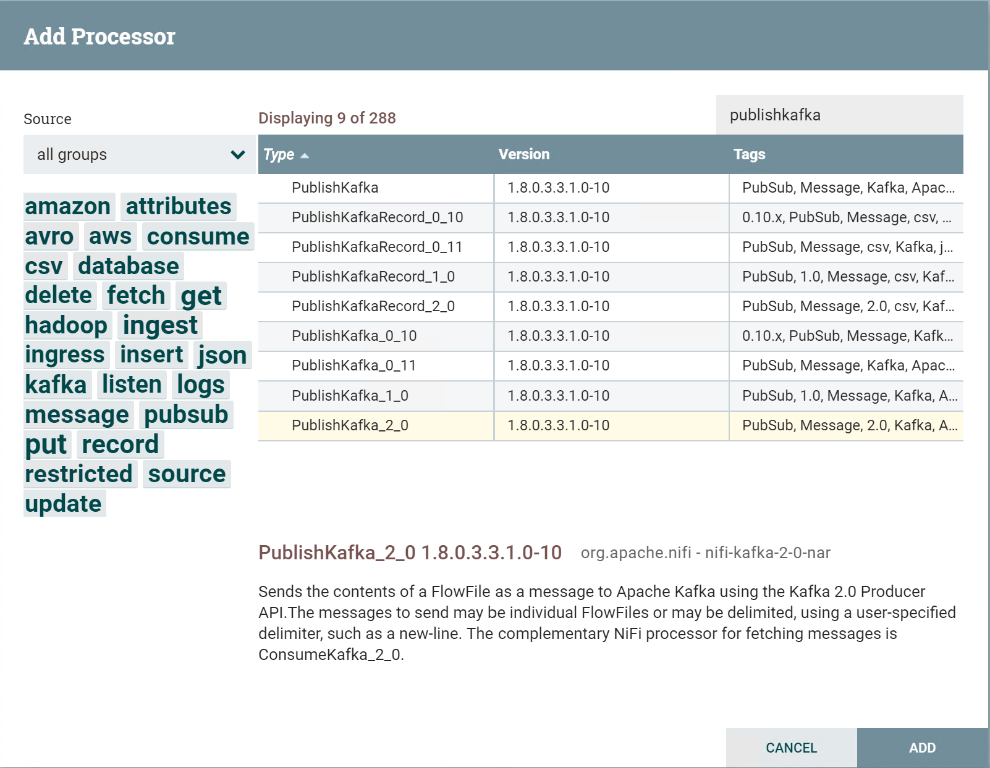Filter by the attributes tag
This screenshot has height=768, width=990.
coord(179,206)
